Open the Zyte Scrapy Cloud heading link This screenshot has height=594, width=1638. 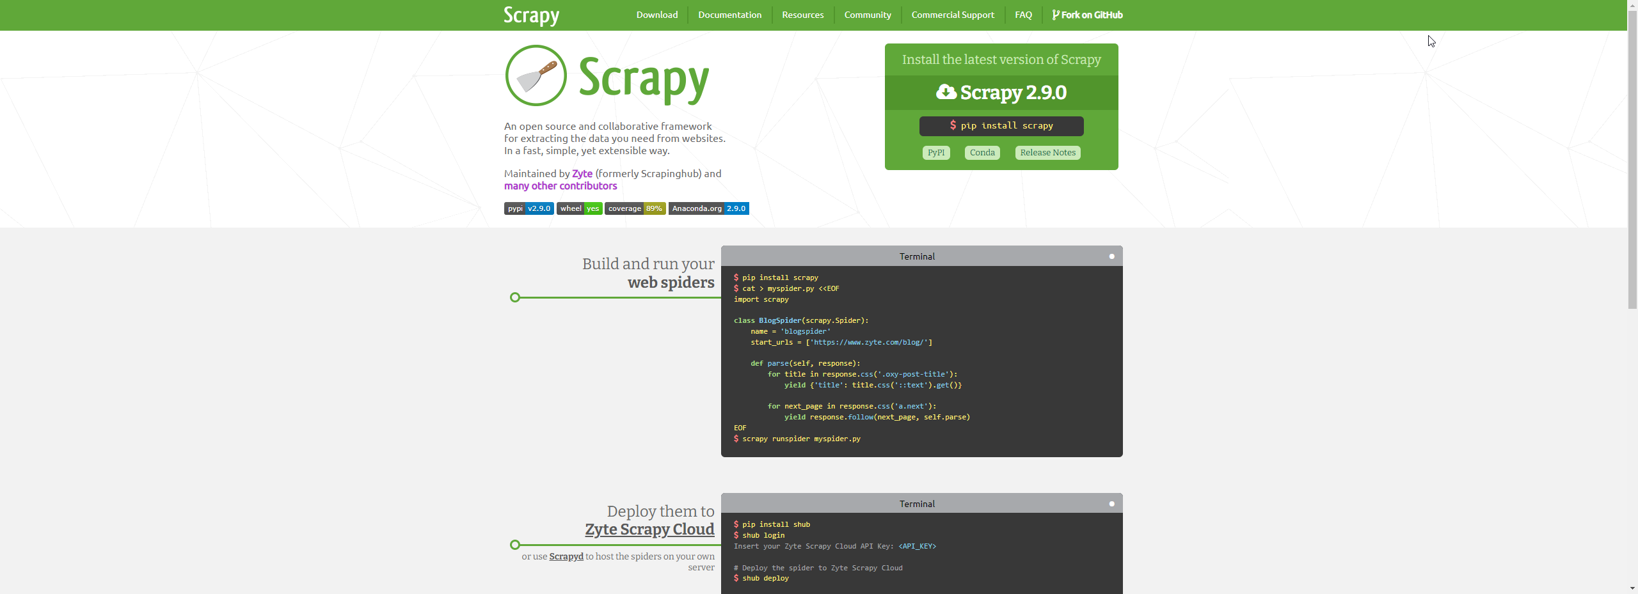coord(649,529)
